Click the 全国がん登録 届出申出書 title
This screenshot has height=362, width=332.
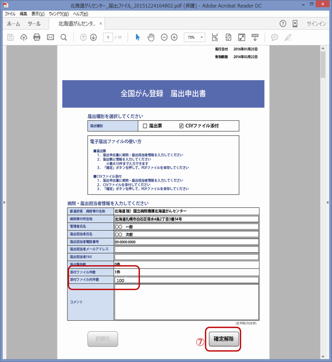(x=163, y=94)
